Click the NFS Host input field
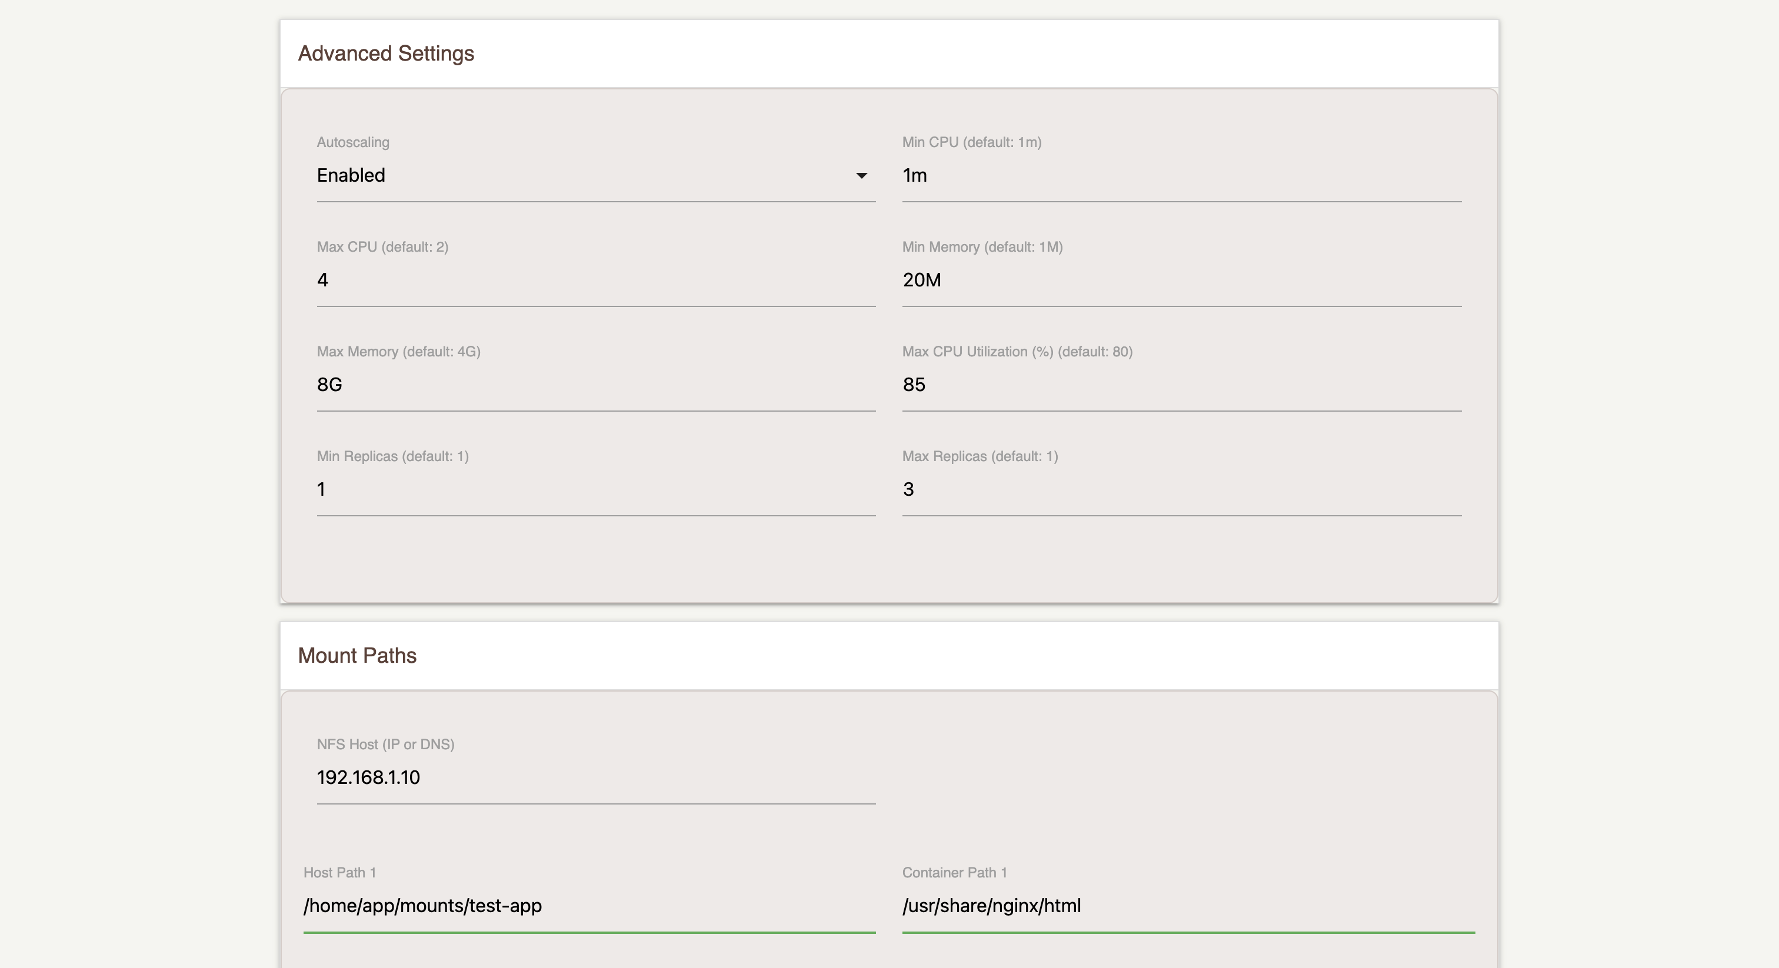The image size is (1779, 968). click(595, 777)
